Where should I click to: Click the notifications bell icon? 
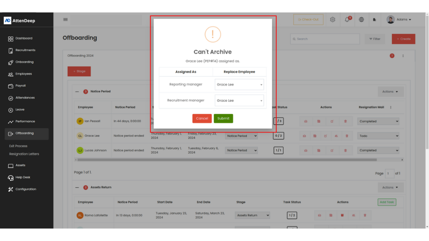pos(347,20)
